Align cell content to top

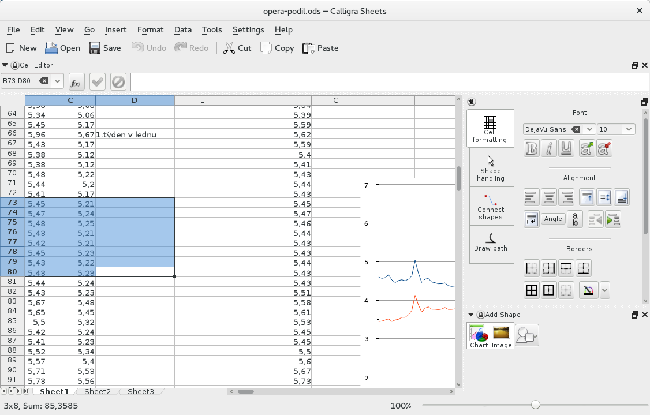[x=587, y=197]
